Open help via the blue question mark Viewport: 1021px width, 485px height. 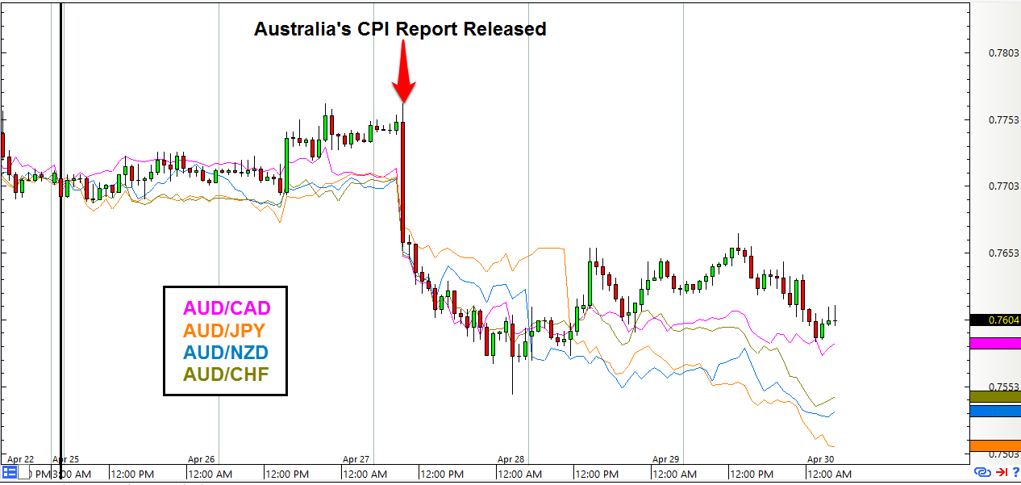click(x=1015, y=472)
